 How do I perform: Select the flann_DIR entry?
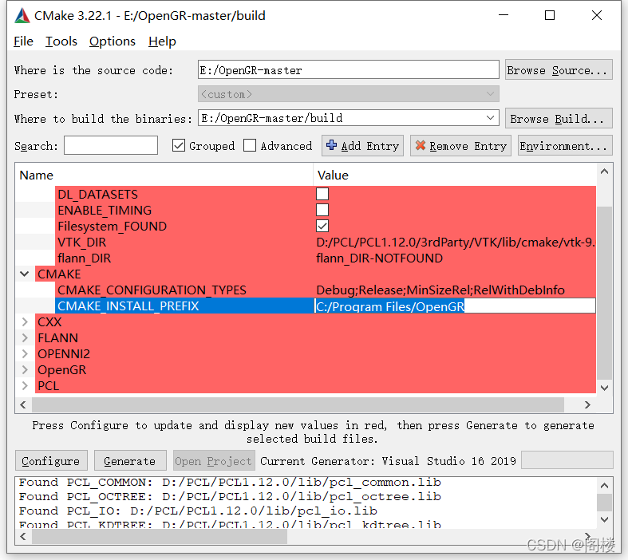pyautogui.click(x=84, y=258)
